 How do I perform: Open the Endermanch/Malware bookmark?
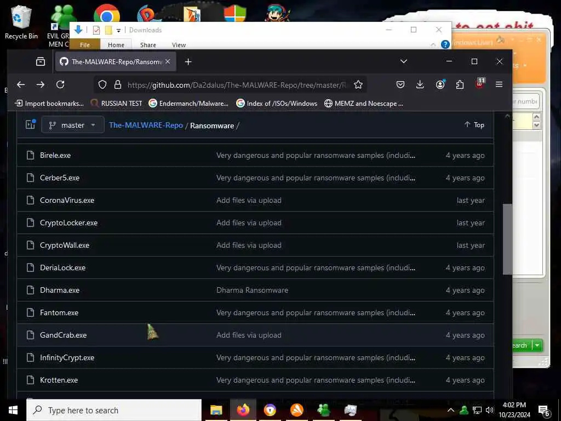point(188,104)
